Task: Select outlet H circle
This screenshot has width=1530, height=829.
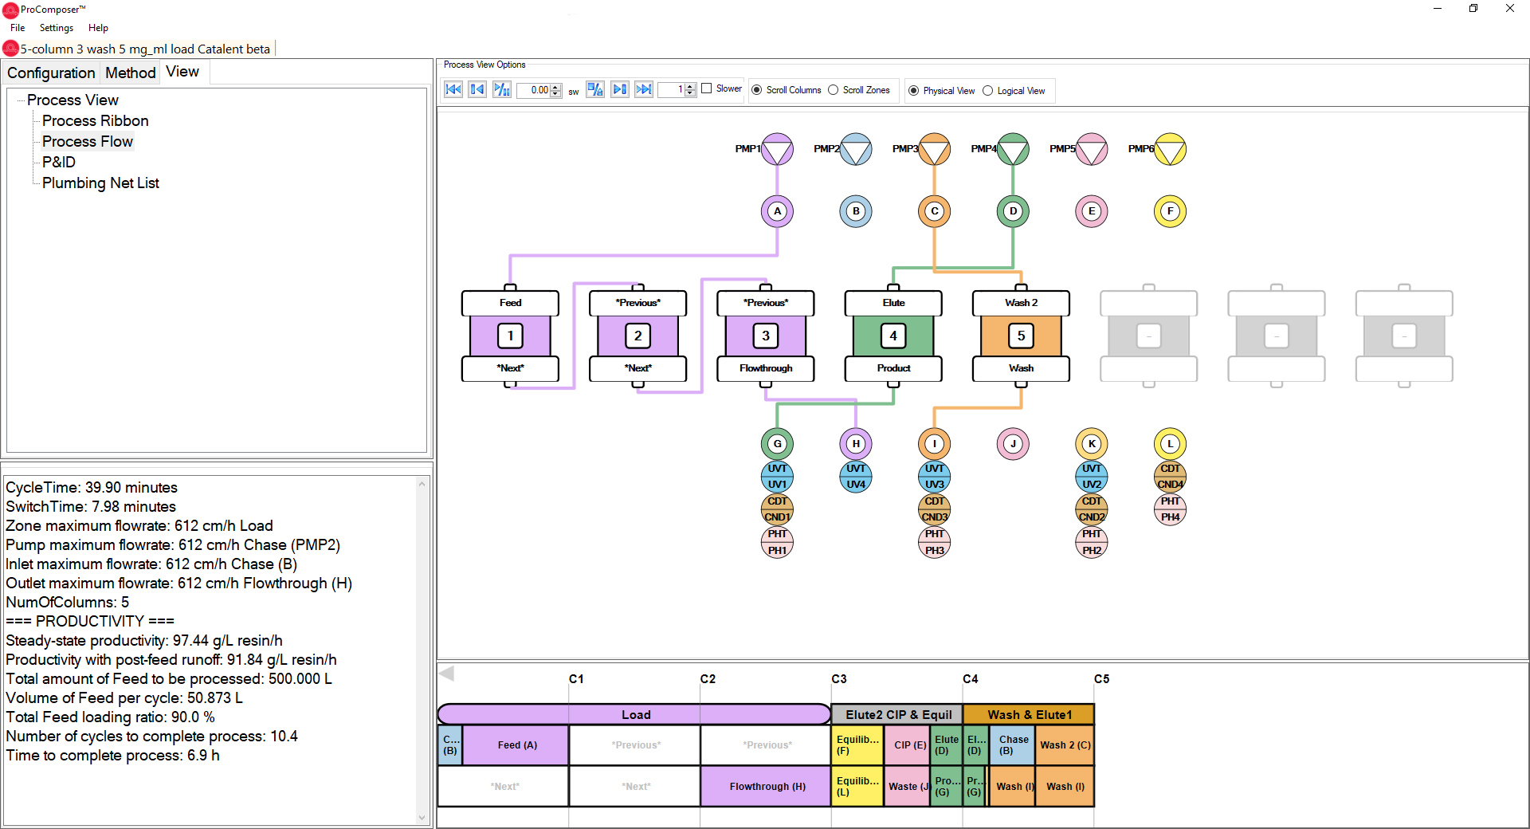Action: coord(856,444)
